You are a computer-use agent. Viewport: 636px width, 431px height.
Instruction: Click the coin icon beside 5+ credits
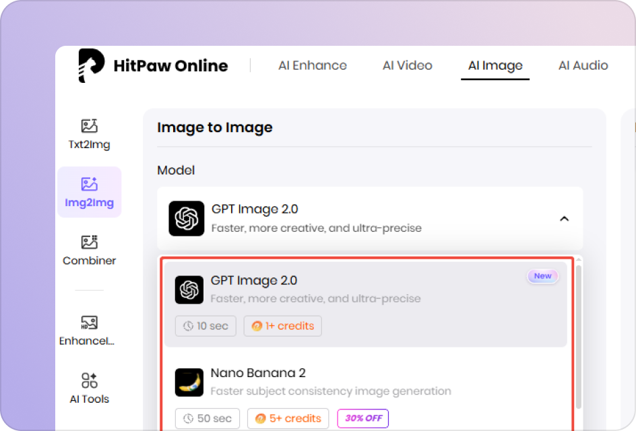(x=261, y=418)
